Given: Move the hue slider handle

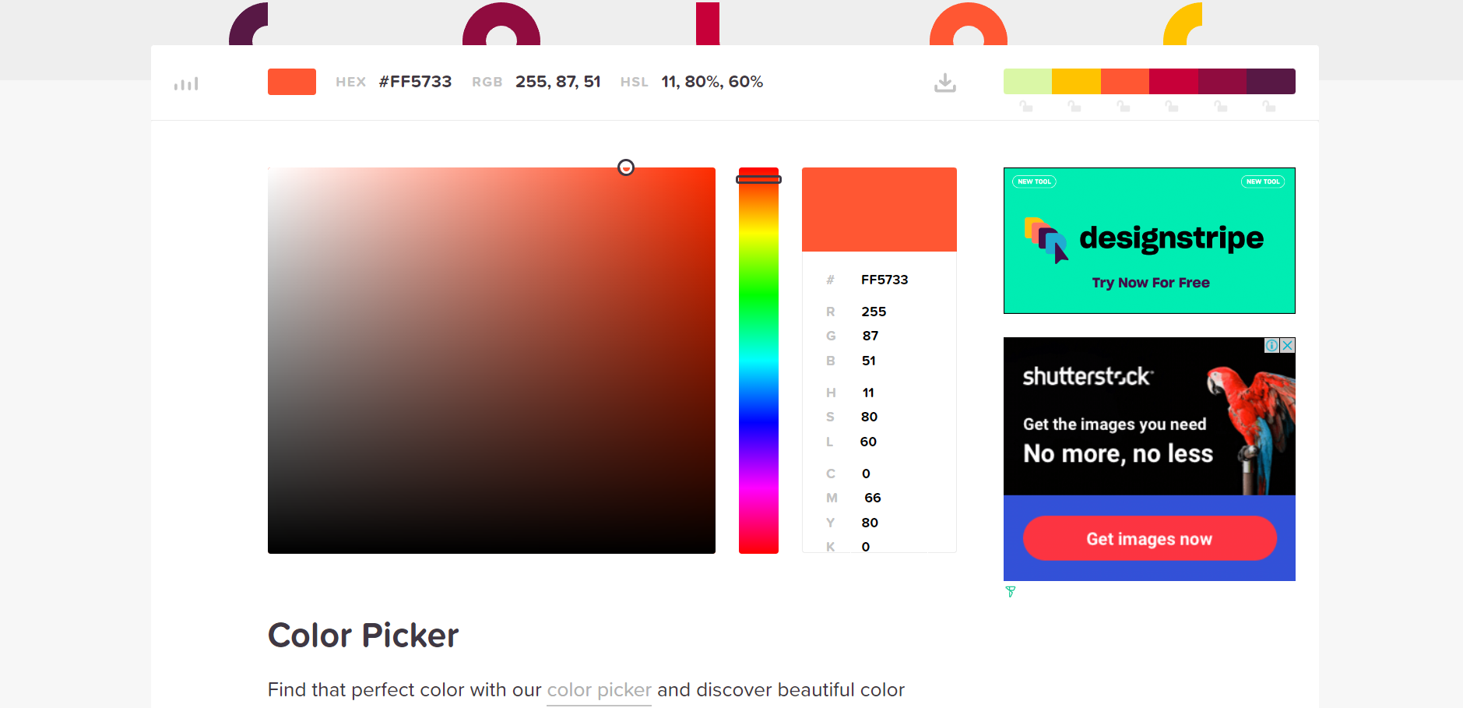Looking at the screenshot, I should pyautogui.click(x=758, y=179).
